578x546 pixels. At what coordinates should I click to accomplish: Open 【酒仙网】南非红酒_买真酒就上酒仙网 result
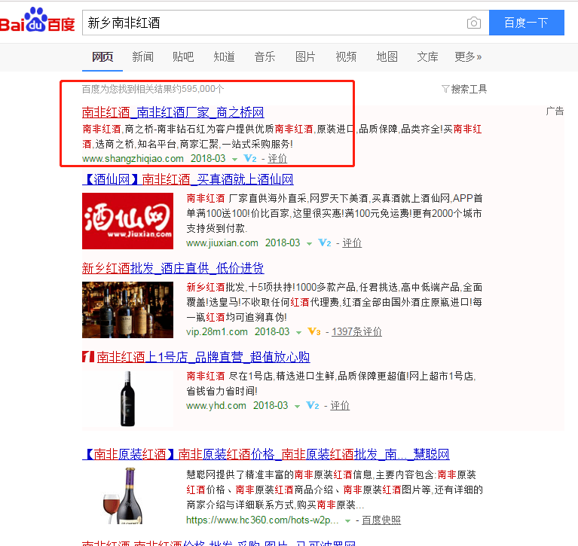[x=188, y=179]
